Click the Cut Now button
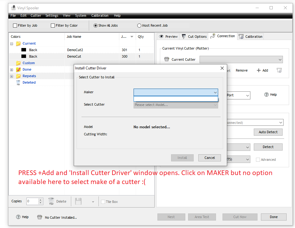Image resolution: width=295 pixels, height=228 pixels. tap(240, 217)
